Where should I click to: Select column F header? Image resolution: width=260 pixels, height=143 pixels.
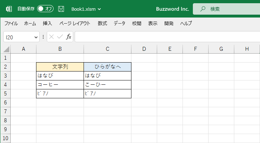pyautogui.click(x=195, y=49)
